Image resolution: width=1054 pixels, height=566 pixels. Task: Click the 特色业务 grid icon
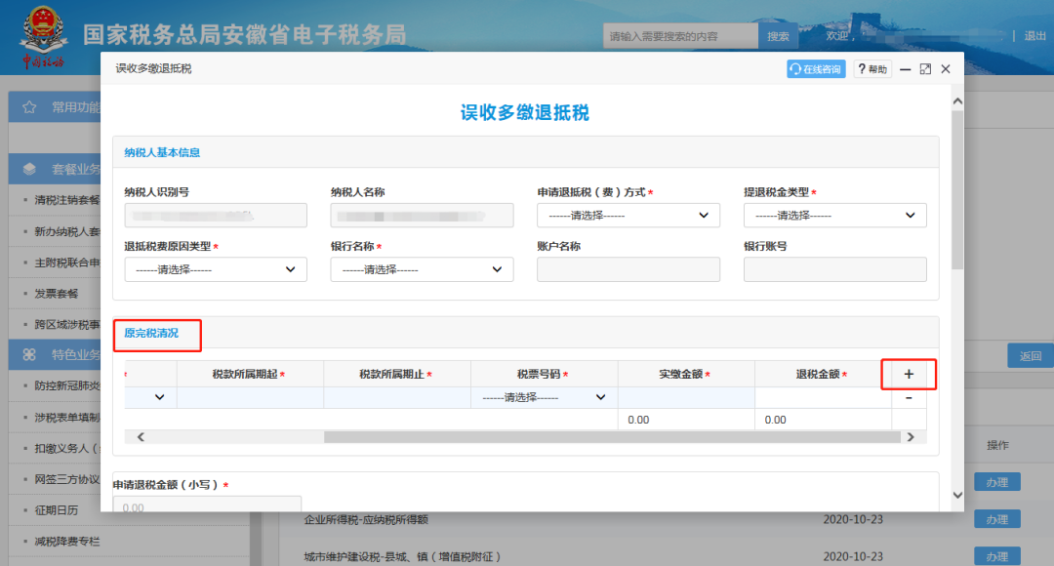29,354
